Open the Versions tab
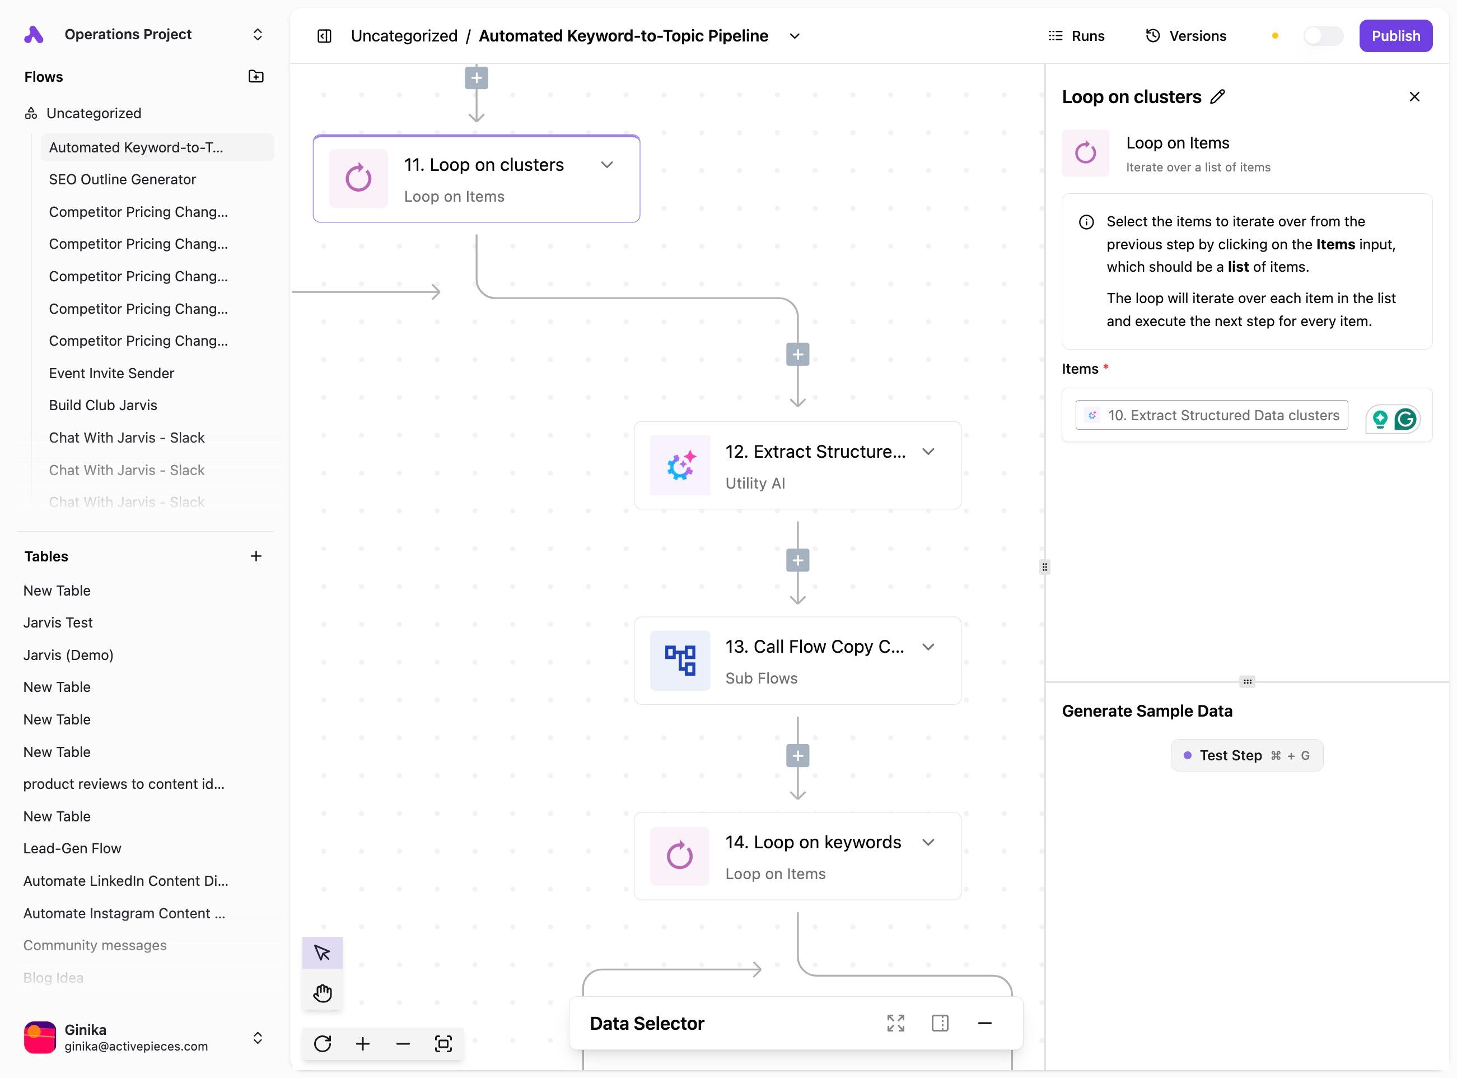 coord(1185,36)
